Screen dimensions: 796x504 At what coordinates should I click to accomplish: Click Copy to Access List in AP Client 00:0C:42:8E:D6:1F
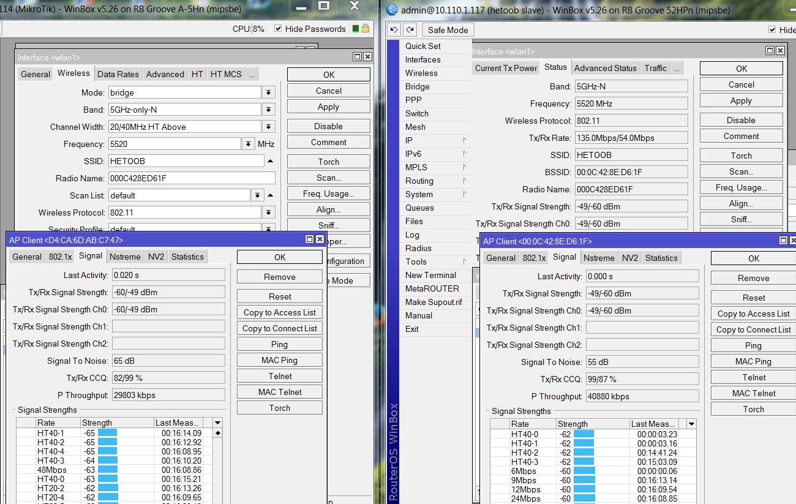click(x=754, y=314)
